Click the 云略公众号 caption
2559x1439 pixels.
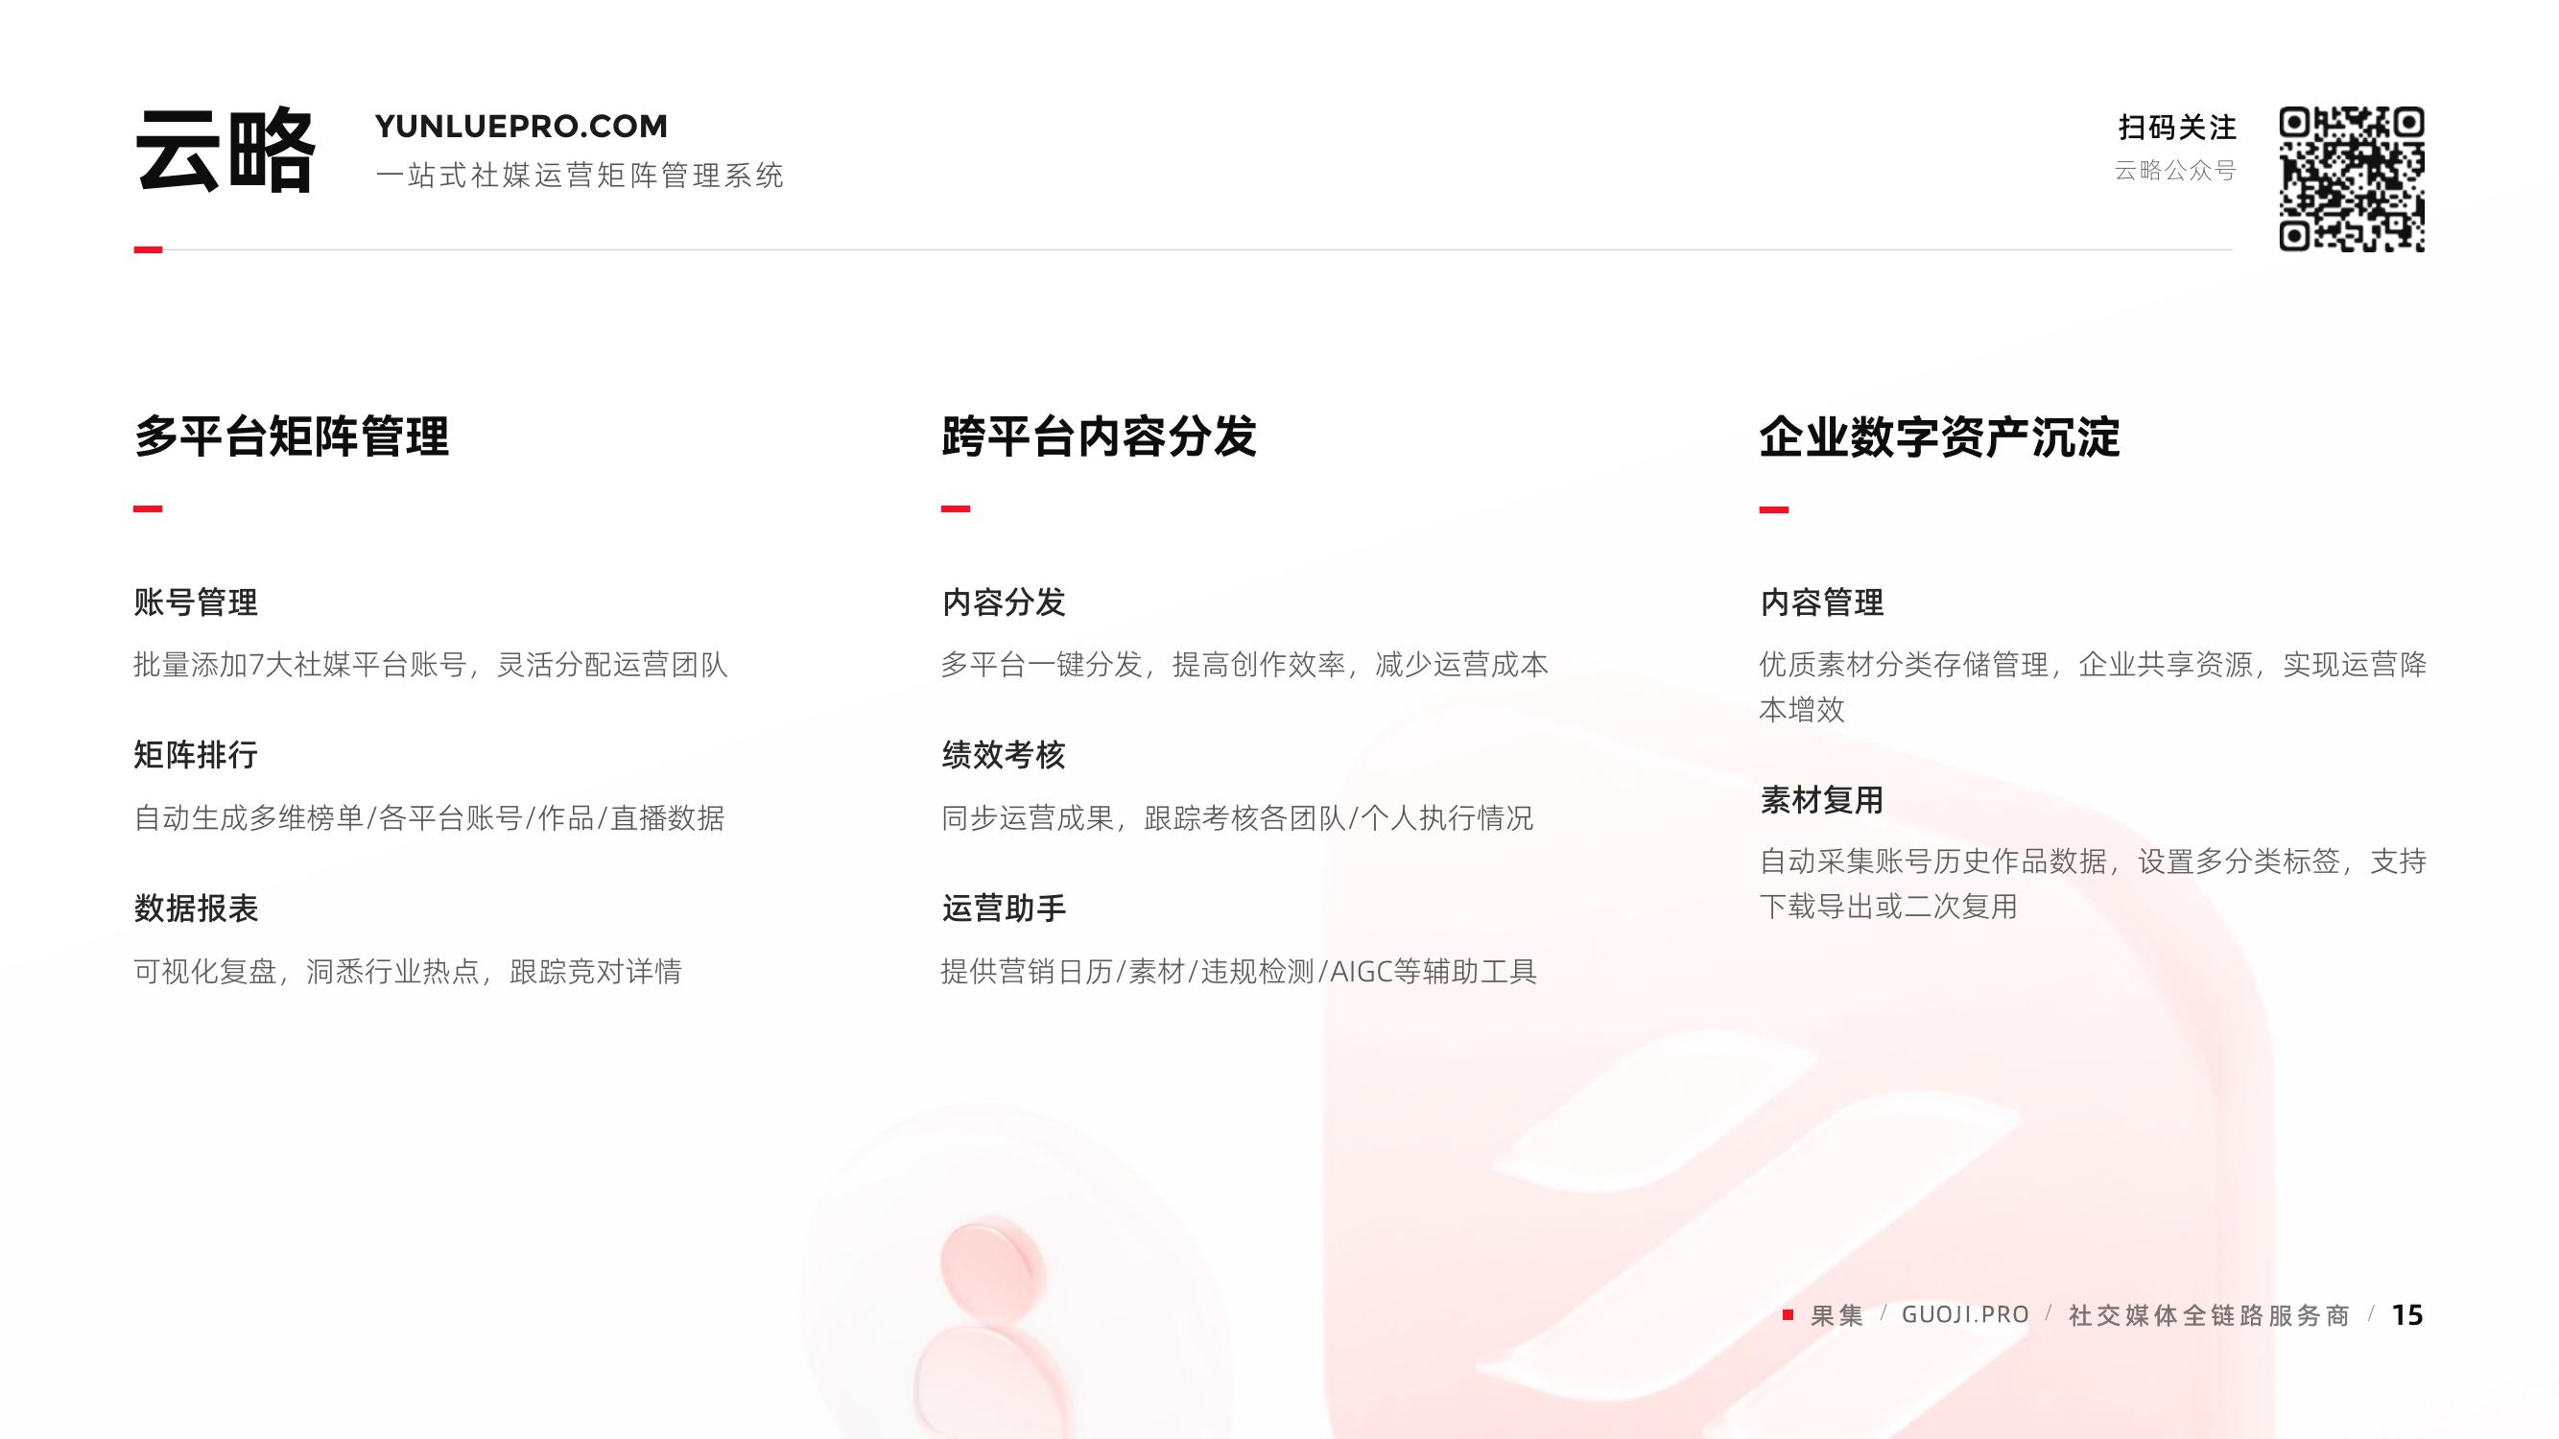[2174, 171]
